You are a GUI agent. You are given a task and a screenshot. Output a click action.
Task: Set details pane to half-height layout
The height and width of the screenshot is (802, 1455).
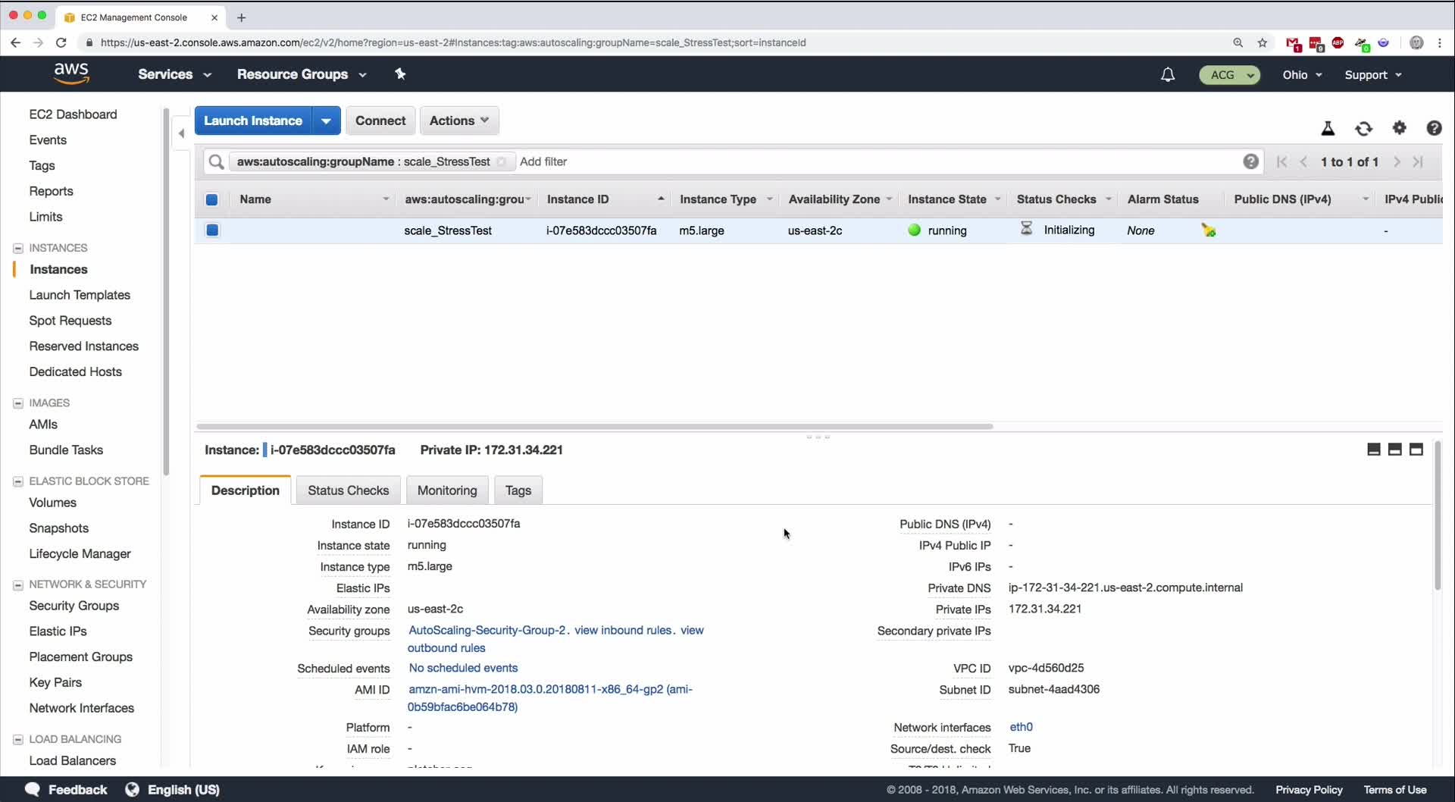[x=1394, y=450]
